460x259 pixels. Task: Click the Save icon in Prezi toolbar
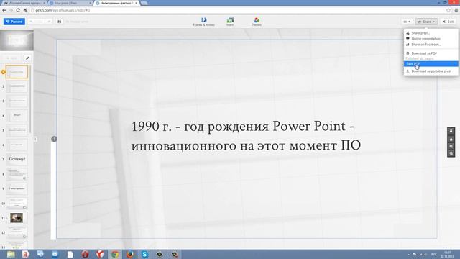(x=59, y=22)
